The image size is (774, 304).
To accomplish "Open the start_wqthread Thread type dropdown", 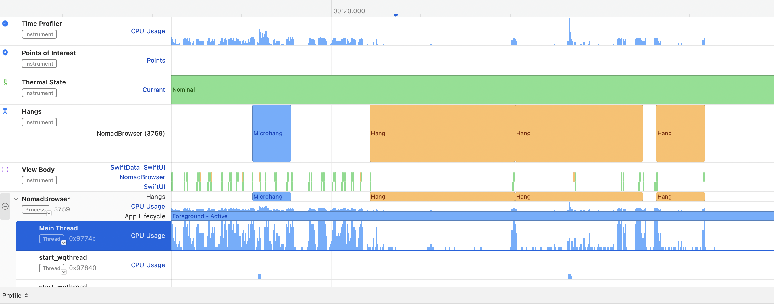I will [x=64, y=272].
